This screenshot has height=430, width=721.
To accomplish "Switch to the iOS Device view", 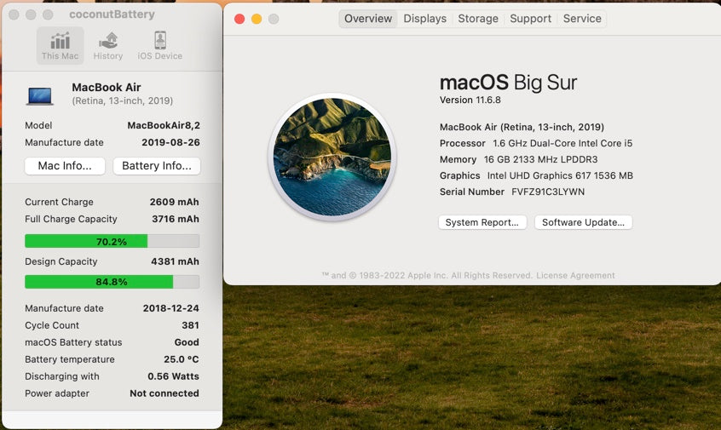I will tap(160, 45).
